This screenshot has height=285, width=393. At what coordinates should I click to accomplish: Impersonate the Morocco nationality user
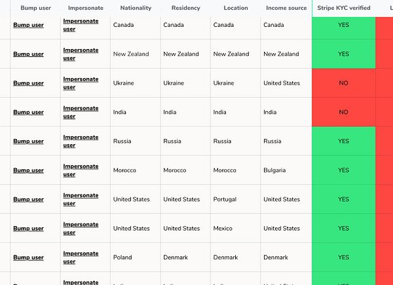click(x=81, y=170)
